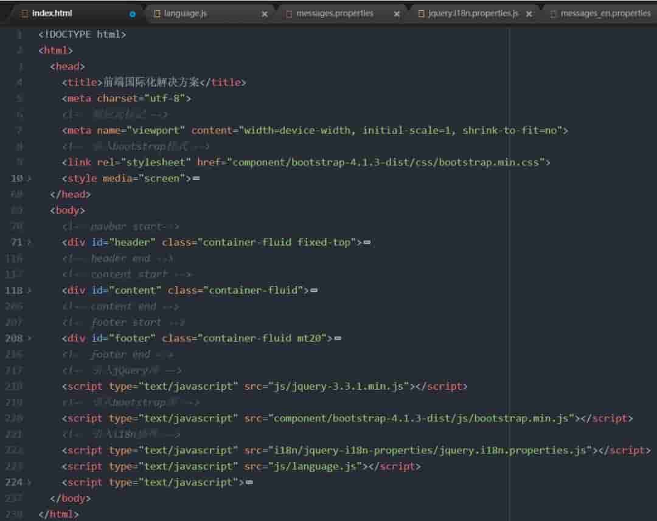Click the fold marker after style media="screen"
This screenshot has height=521, width=657.
(196, 179)
